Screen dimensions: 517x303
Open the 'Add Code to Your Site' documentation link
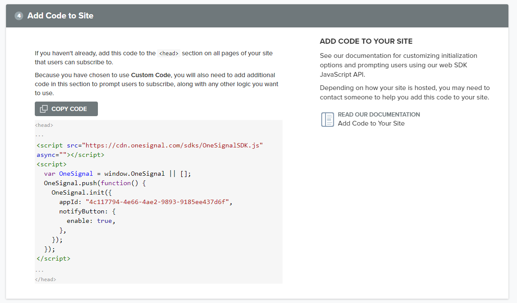tap(371, 123)
